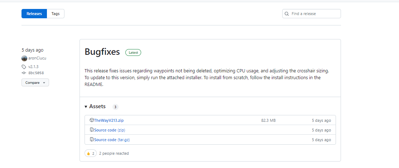399x168 pixels.
Task: Click the magnifier icon in the search box
Action: pyautogui.click(x=287, y=14)
